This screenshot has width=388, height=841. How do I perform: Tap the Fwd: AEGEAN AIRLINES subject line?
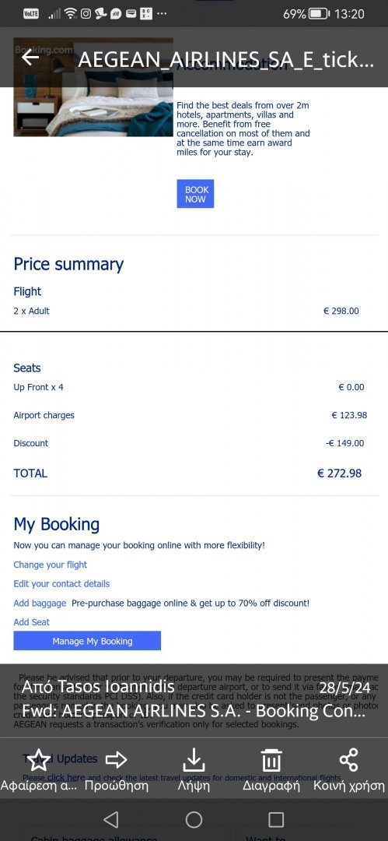tap(194, 711)
